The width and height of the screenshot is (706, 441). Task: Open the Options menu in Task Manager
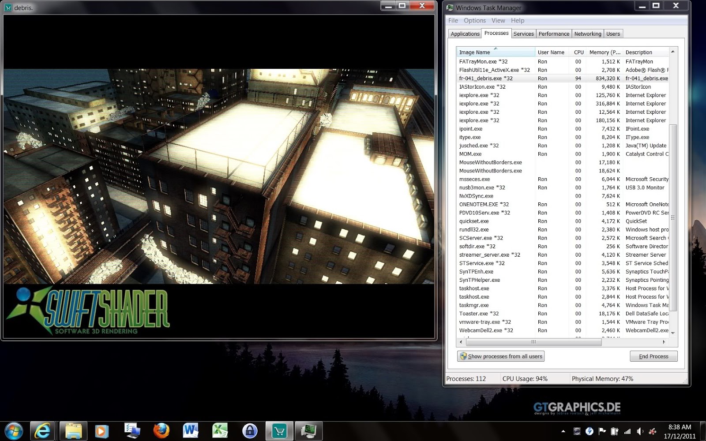(x=475, y=20)
